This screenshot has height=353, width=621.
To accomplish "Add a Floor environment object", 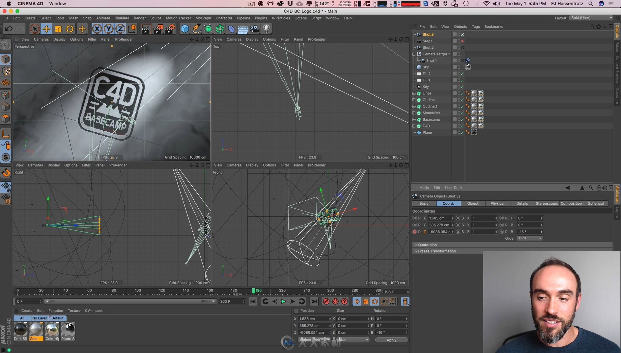I will click(x=243, y=29).
